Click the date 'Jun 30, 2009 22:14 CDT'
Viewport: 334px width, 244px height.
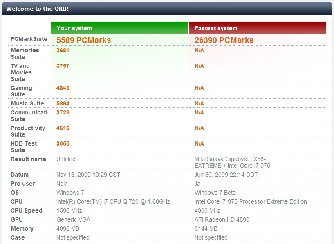pyautogui.click(x=226, y=175)
